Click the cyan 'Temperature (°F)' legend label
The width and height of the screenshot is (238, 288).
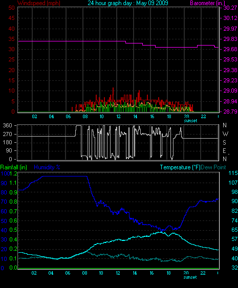[180, 167]
